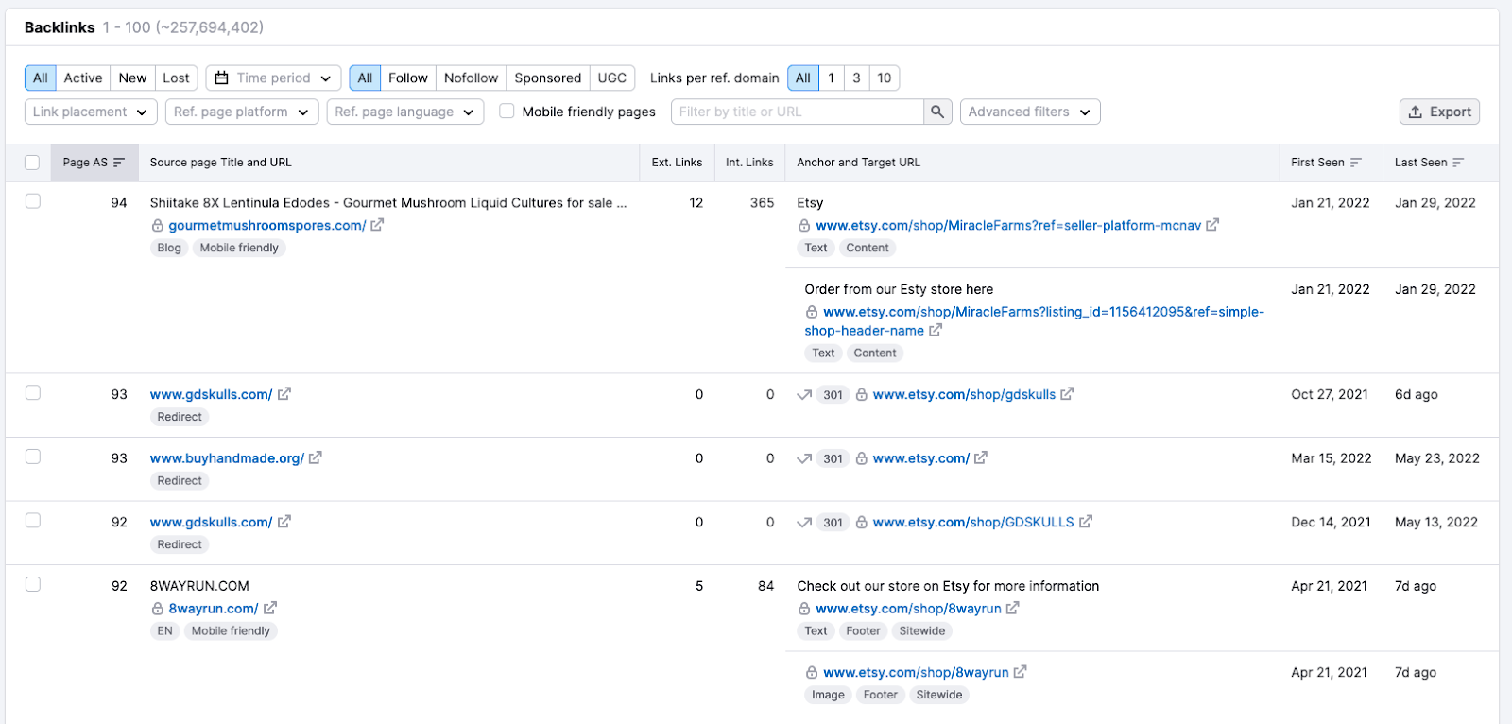1512x724 pixels.
Task: Open the www.etsy.com/shop/GDSKULLS target link
Action: [x=973, y=522]
